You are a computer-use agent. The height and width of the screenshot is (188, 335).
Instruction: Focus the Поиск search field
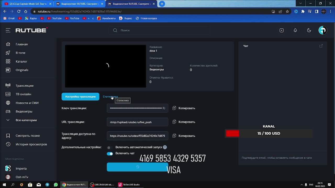[160, 30]
